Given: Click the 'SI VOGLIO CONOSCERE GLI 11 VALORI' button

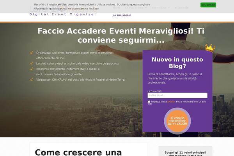Looking at the screenshot, I should click(177, 121).
